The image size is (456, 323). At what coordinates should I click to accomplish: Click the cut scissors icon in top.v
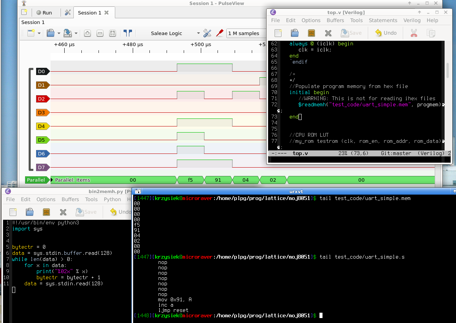414,33
